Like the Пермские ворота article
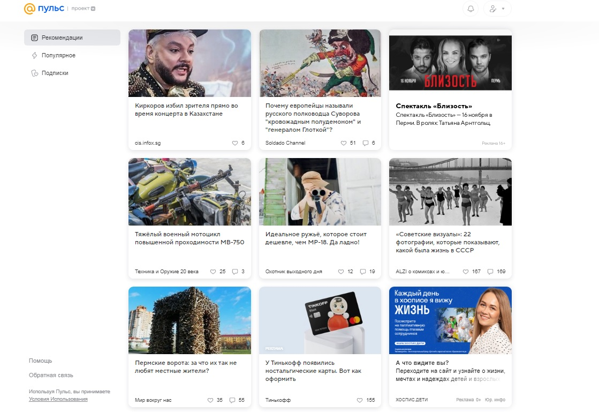This screenshot has width=599, height=412. tap(210, 400)
